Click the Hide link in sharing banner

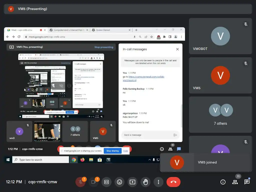(125, 151)
